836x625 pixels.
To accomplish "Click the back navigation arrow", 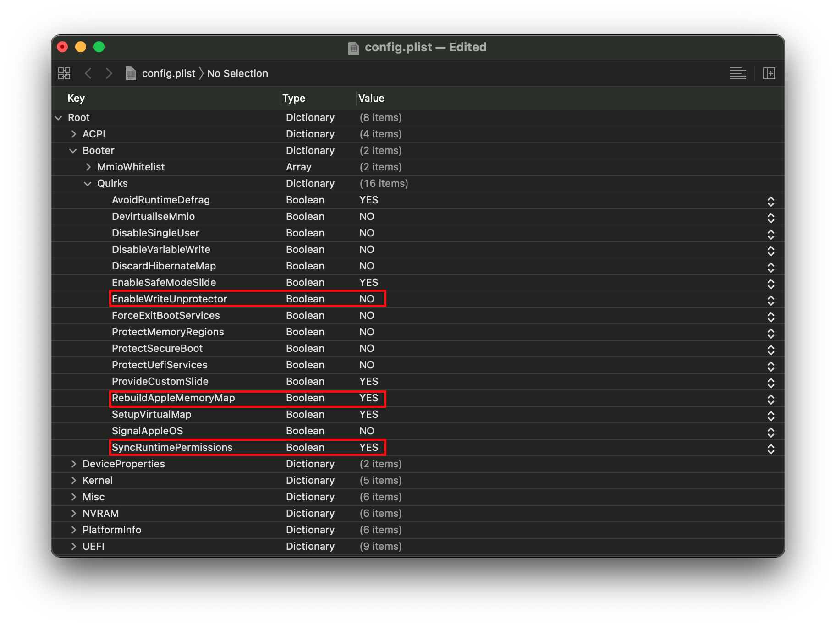I will (88, 73).
